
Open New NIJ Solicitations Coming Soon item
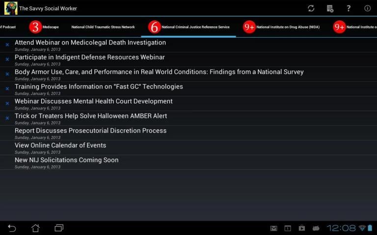click(67, 161)
